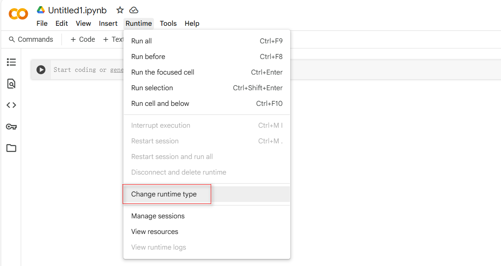Image resolution: width=501 pixels, height=266 pixels.
Task: Click the Colab logo icon
Action: (18, 14)
